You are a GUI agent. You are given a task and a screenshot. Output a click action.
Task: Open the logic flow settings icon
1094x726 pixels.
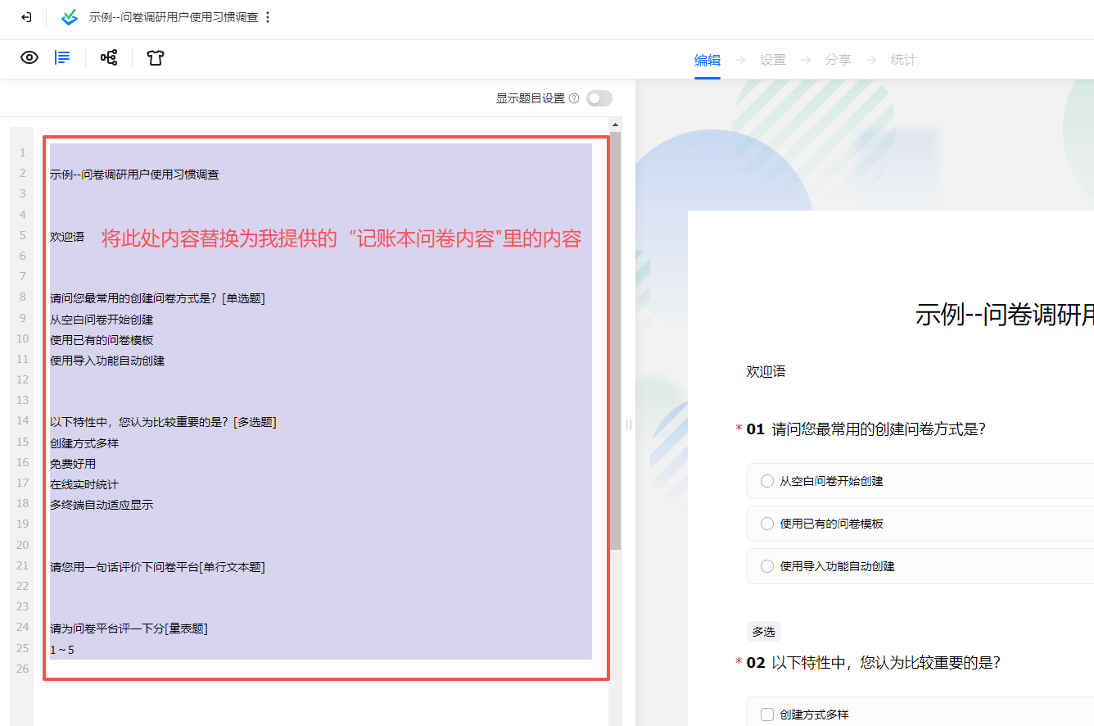[x=109, y=57]
